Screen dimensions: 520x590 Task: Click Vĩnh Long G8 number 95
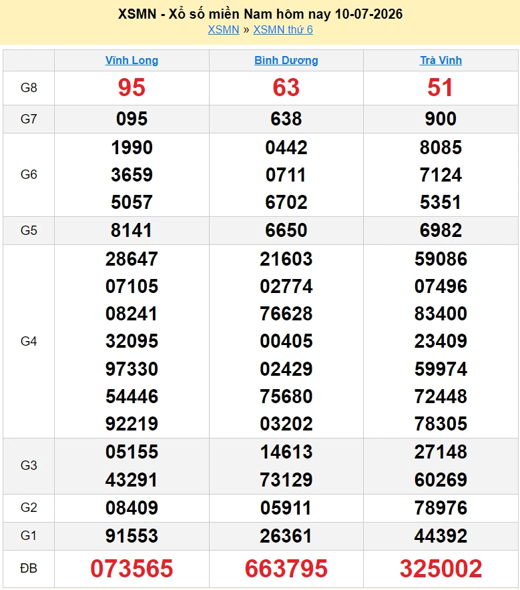click(x=132, y=87)
